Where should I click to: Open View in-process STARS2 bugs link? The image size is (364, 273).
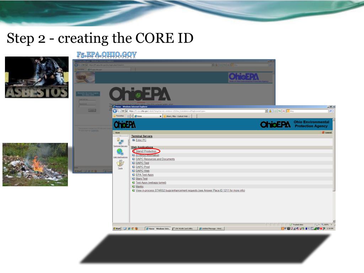191,191
